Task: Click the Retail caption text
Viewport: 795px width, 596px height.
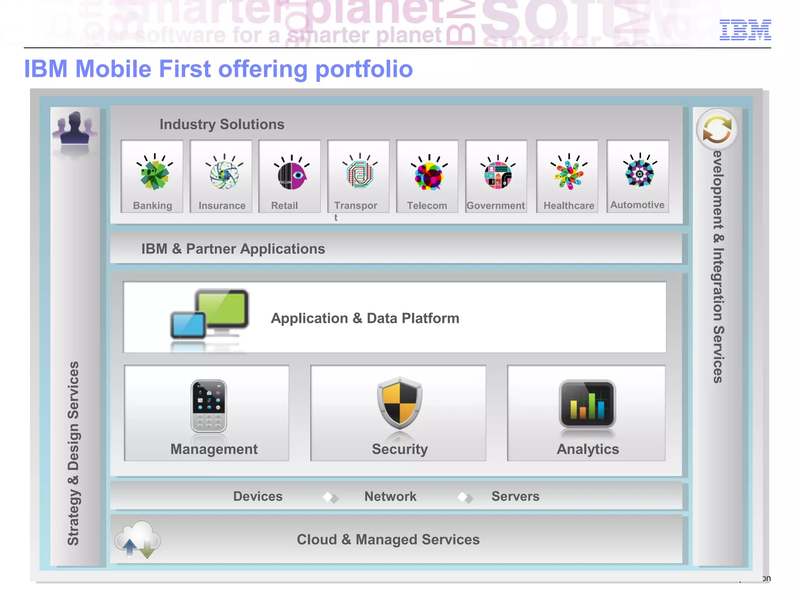Action: tap(285, 206)
